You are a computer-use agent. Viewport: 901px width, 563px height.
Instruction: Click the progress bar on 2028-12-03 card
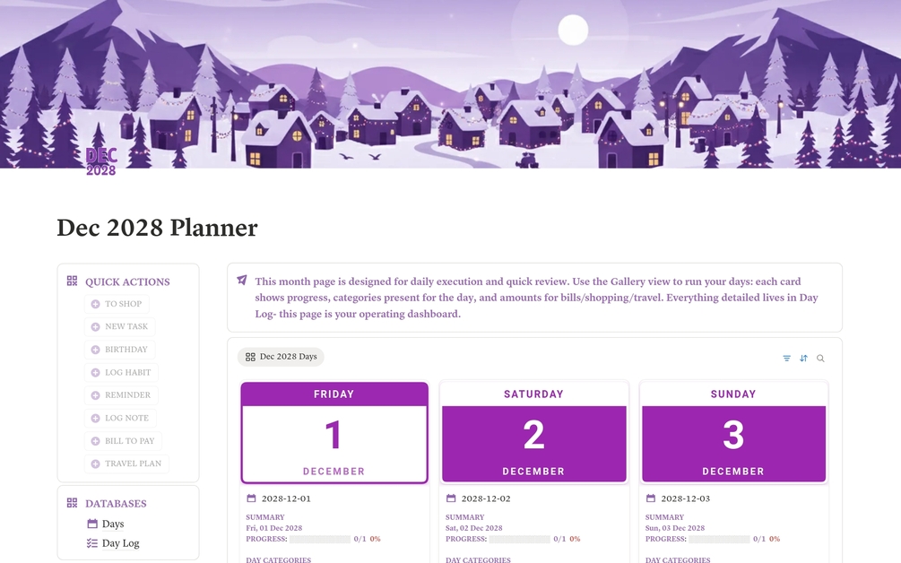click(x=719, y=539)
